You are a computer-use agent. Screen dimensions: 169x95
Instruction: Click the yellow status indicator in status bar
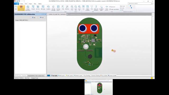(152, 78)
